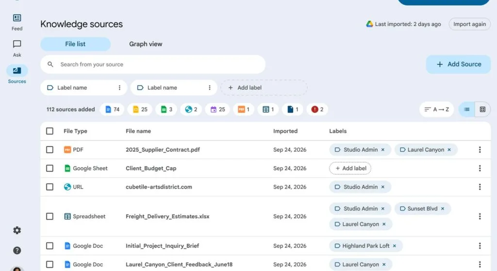Switch to list view layout
Image resolution: width=497 pixels, height=271 pixels.
tap(466, 109)
